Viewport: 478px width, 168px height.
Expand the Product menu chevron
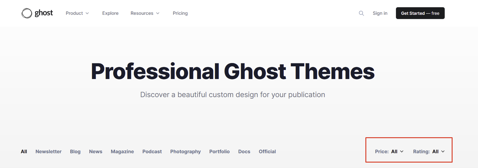click(x=87, y=13)
